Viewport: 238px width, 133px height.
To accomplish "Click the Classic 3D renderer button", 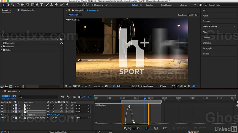I will click(x=193, y=15).
